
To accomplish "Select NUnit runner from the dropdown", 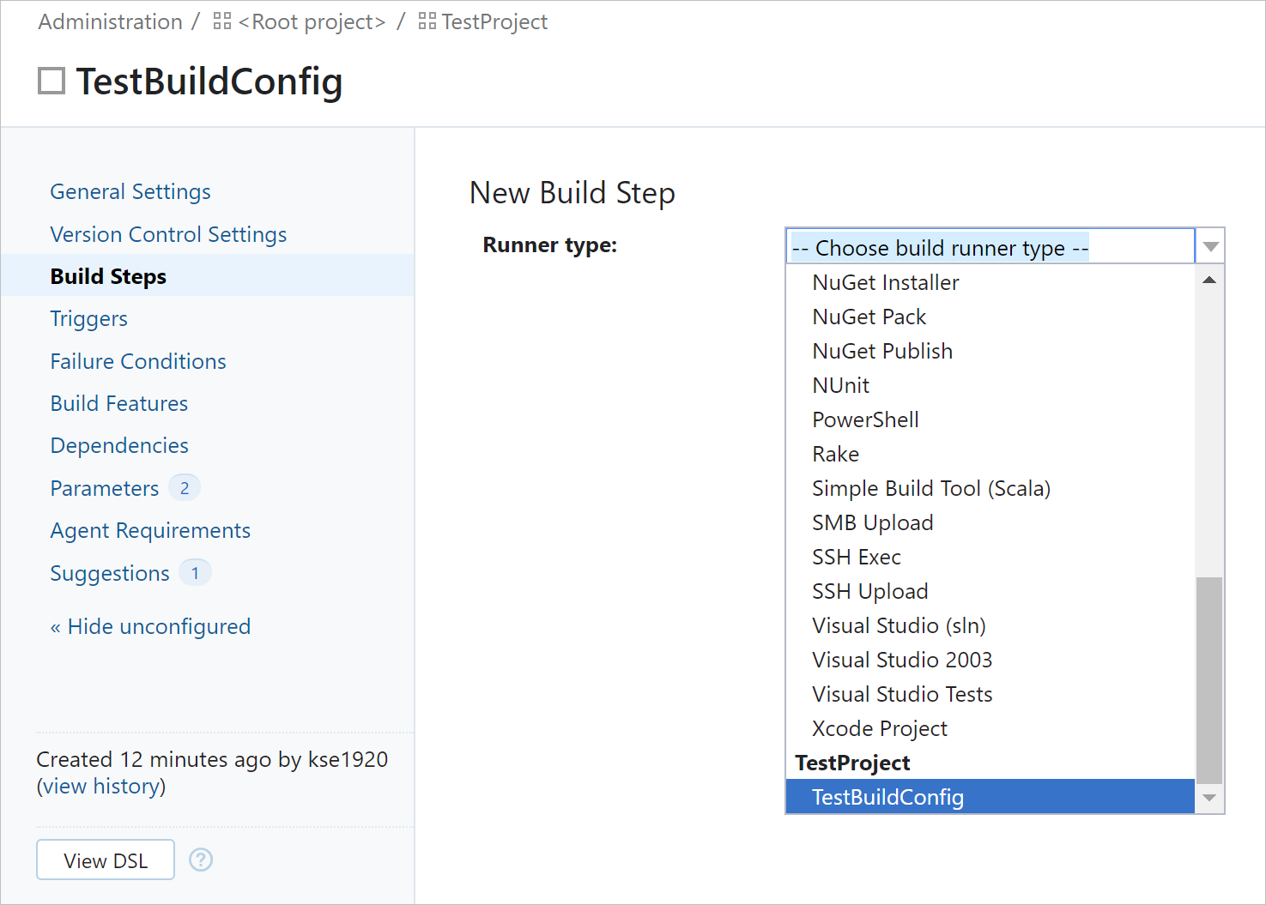I will [840, 384].
